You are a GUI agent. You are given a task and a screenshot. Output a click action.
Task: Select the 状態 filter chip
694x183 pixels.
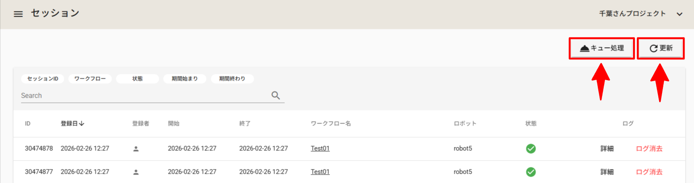point(137,79)
